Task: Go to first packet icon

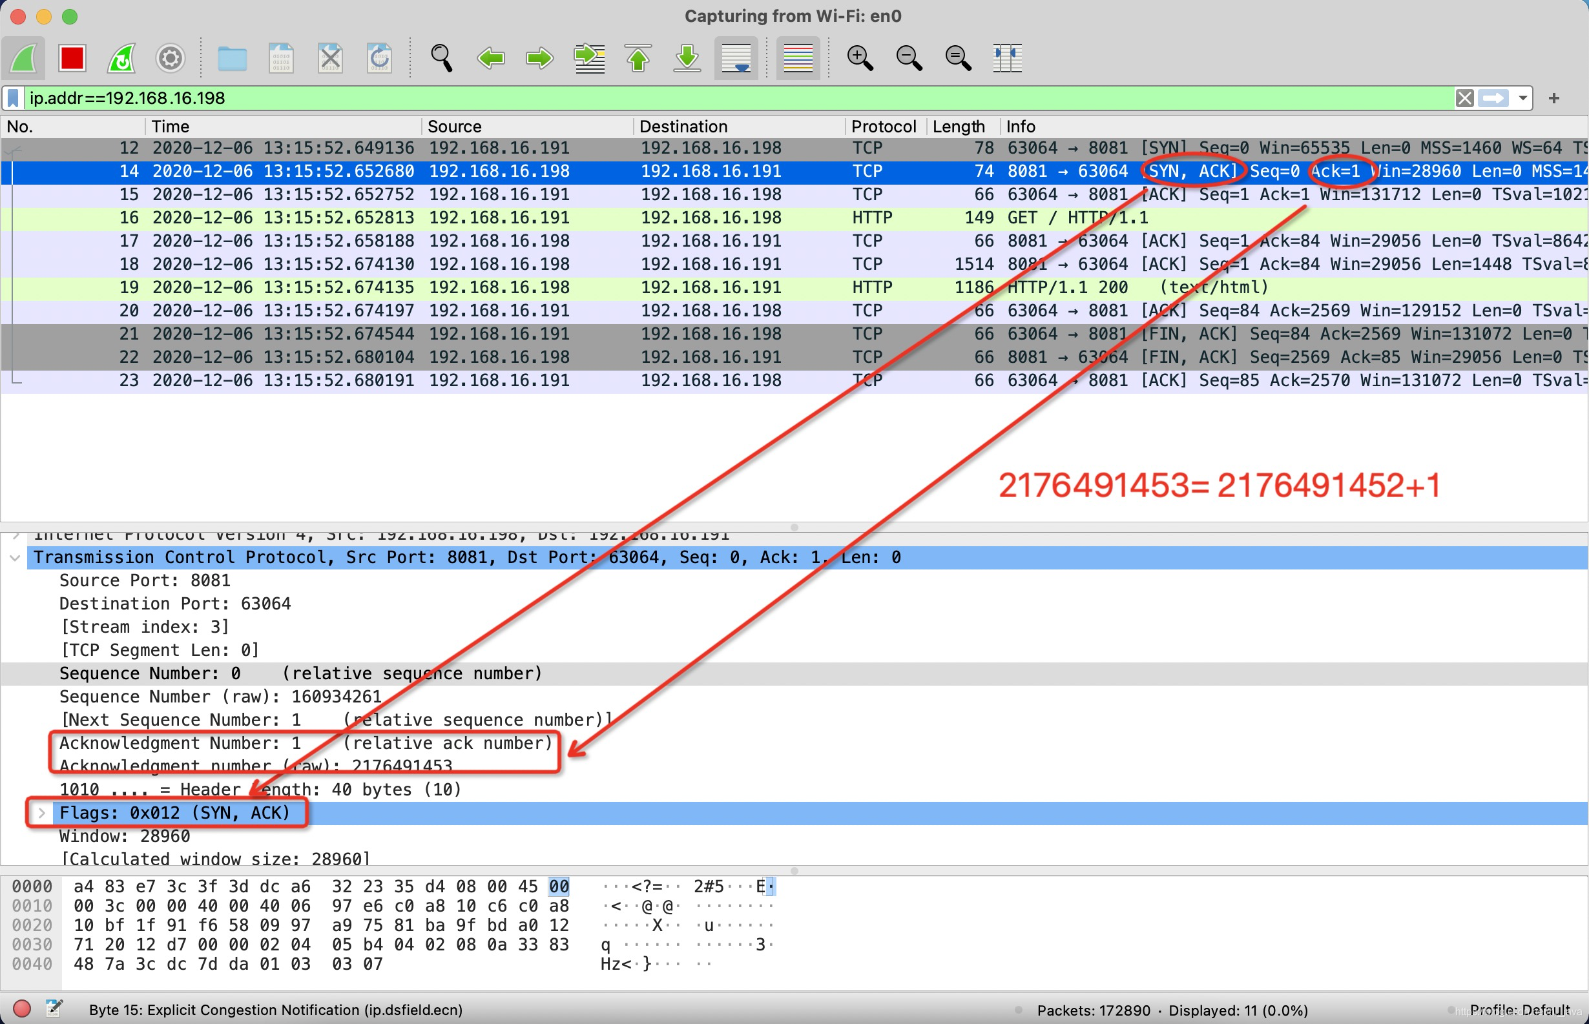Action: click(638, 59)
